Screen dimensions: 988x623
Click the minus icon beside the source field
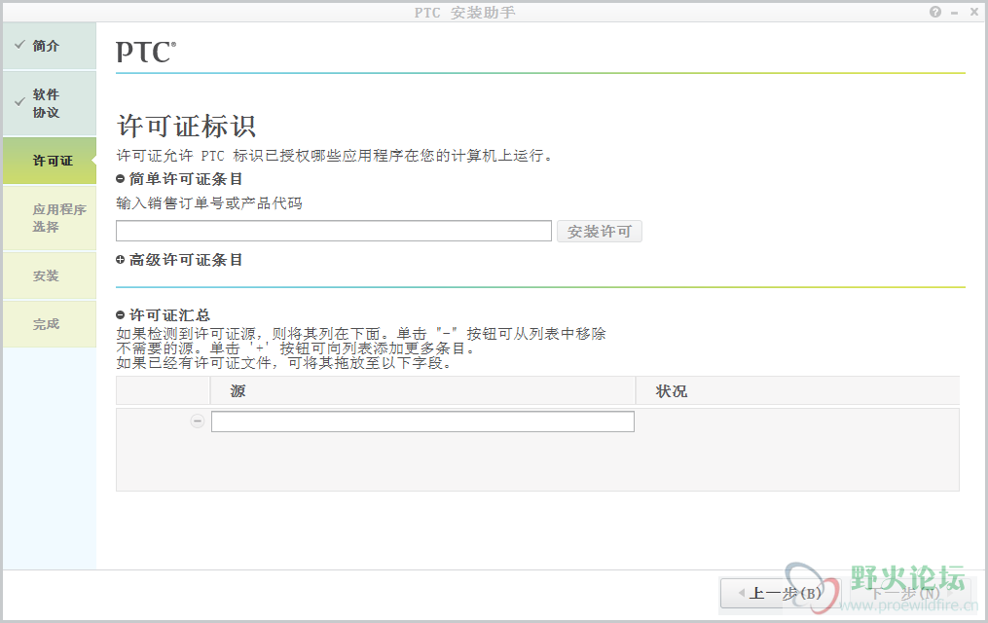point(198,421)
